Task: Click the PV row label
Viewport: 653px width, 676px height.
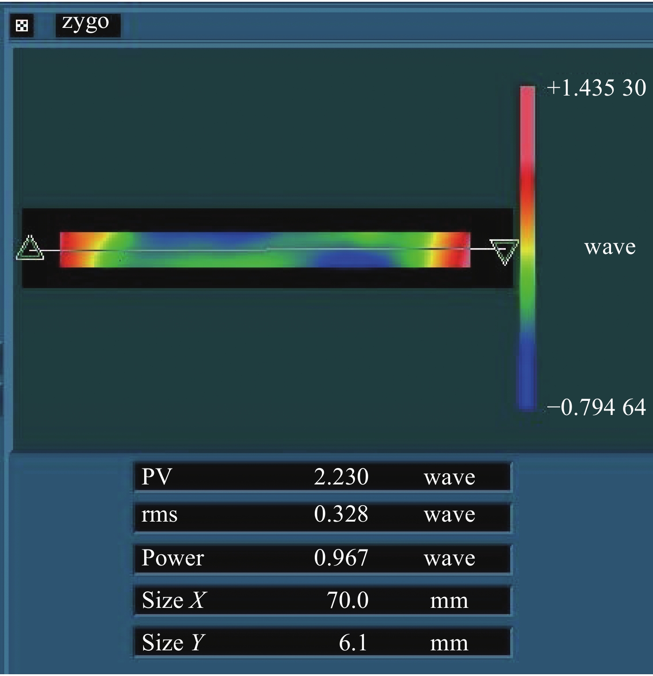Action: coord(157,477)
